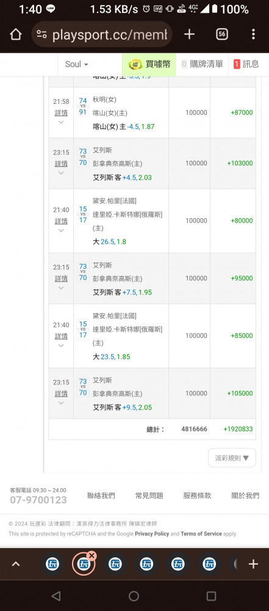Open the Soul account dropdown

(x=76, y=64)
